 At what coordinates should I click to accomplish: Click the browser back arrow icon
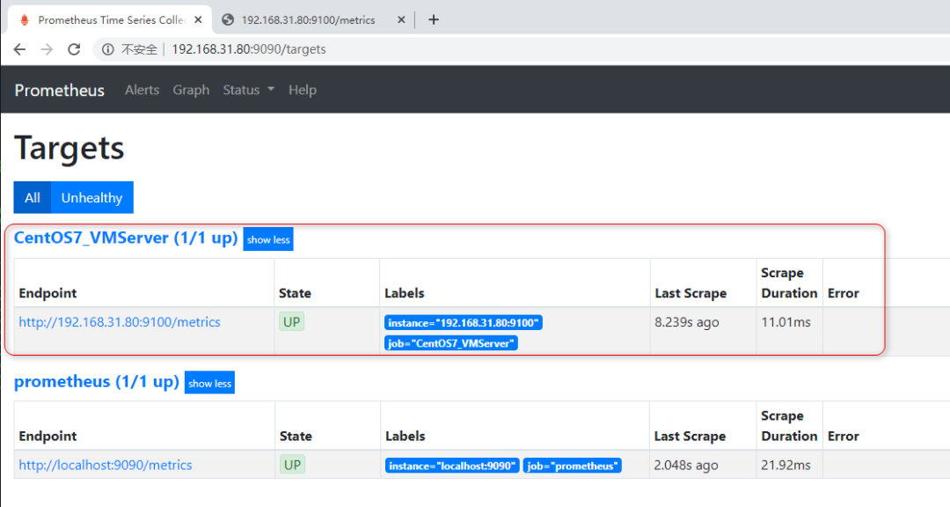tap(19, 49)
